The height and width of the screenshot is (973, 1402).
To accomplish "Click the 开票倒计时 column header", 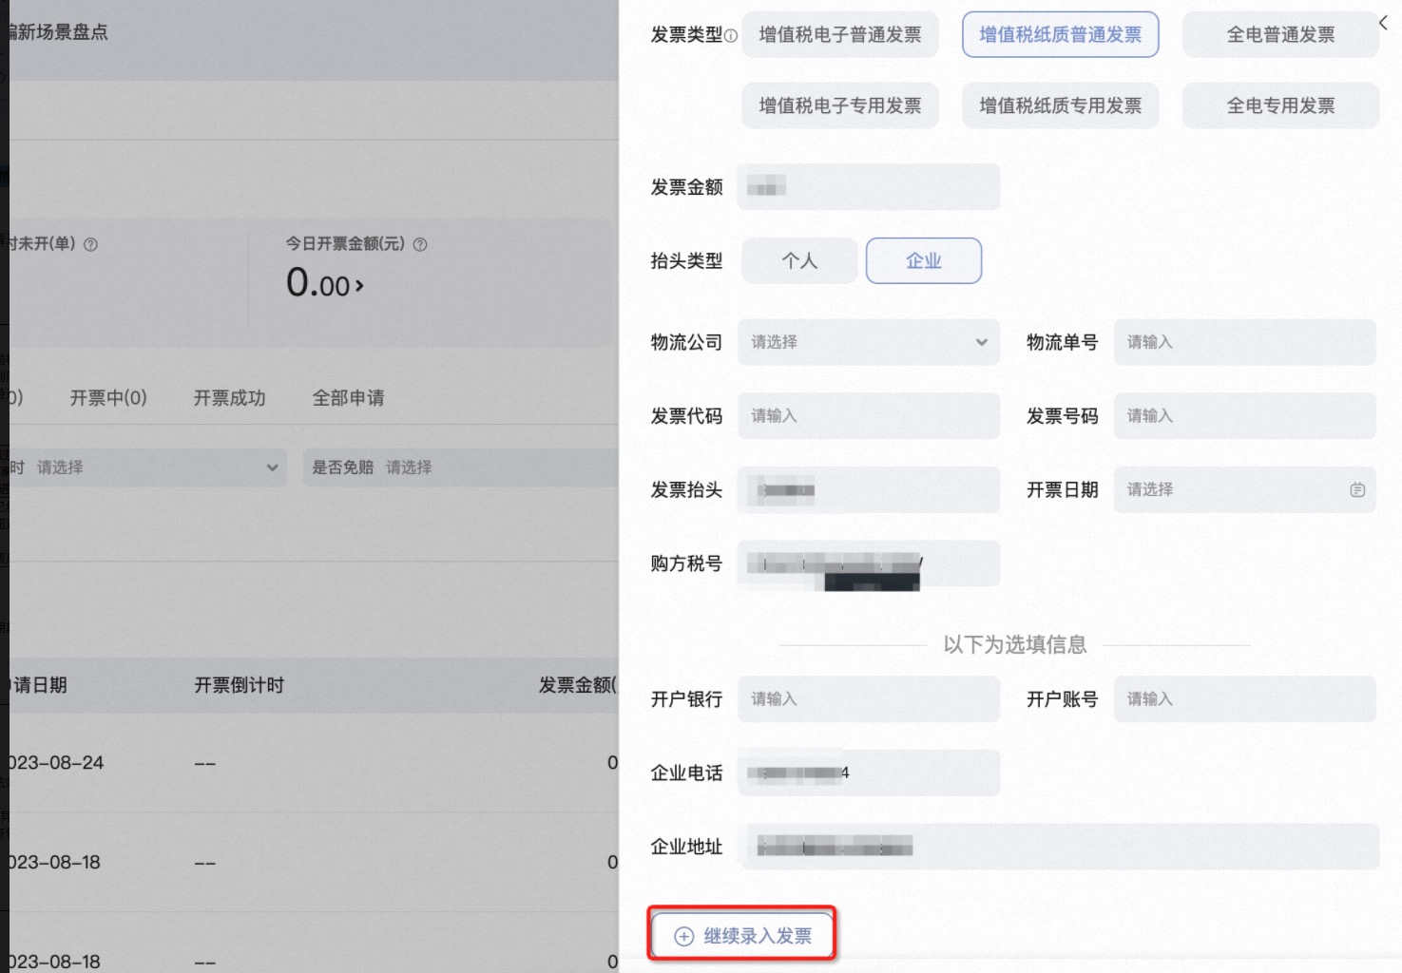I will click(240, 685).
